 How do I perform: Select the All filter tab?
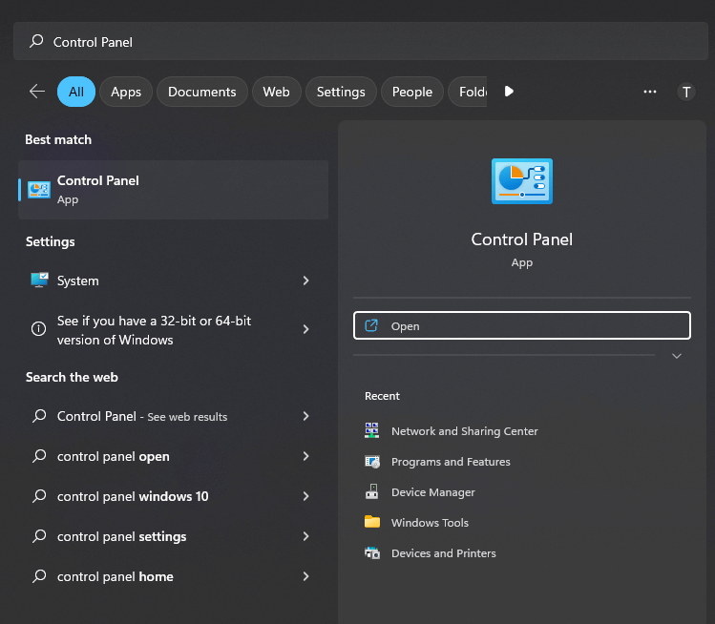pyautogui.click(x=76, y=92)
